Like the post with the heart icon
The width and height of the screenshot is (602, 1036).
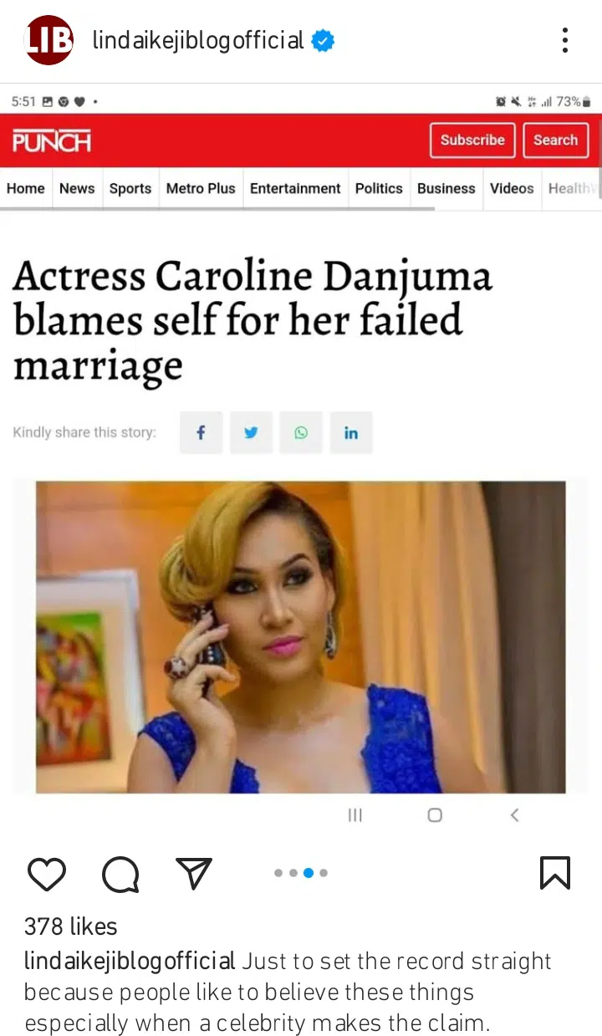pos(47,874)
